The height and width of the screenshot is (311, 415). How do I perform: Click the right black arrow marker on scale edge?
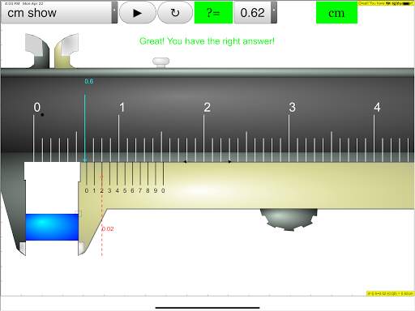point(229,162)
